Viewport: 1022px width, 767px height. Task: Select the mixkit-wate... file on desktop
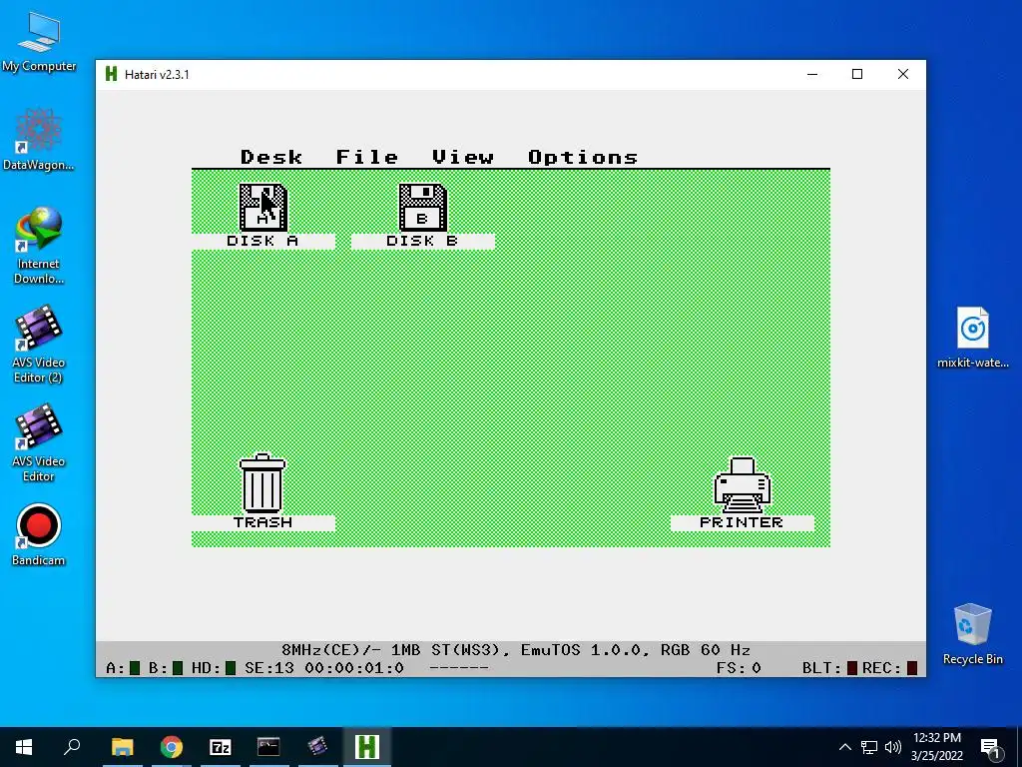click(x=972, y=338)
